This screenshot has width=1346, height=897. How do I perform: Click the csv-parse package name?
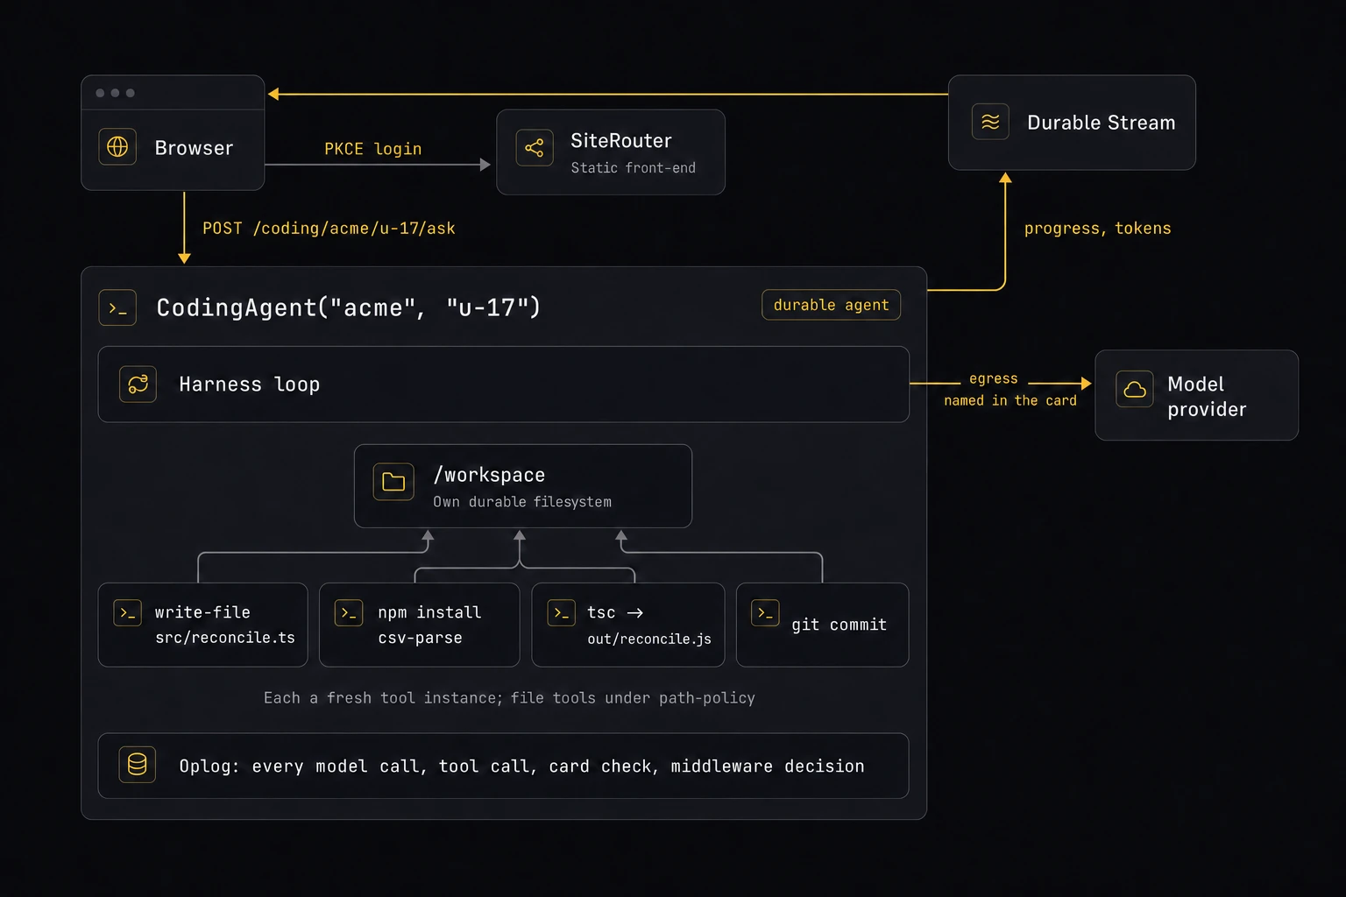pyautogui.click(x=420, y=638)
